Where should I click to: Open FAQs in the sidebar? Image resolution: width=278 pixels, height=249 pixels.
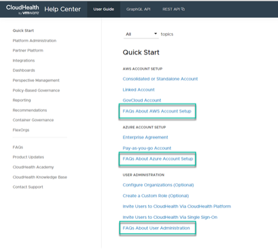coord(18,147)
